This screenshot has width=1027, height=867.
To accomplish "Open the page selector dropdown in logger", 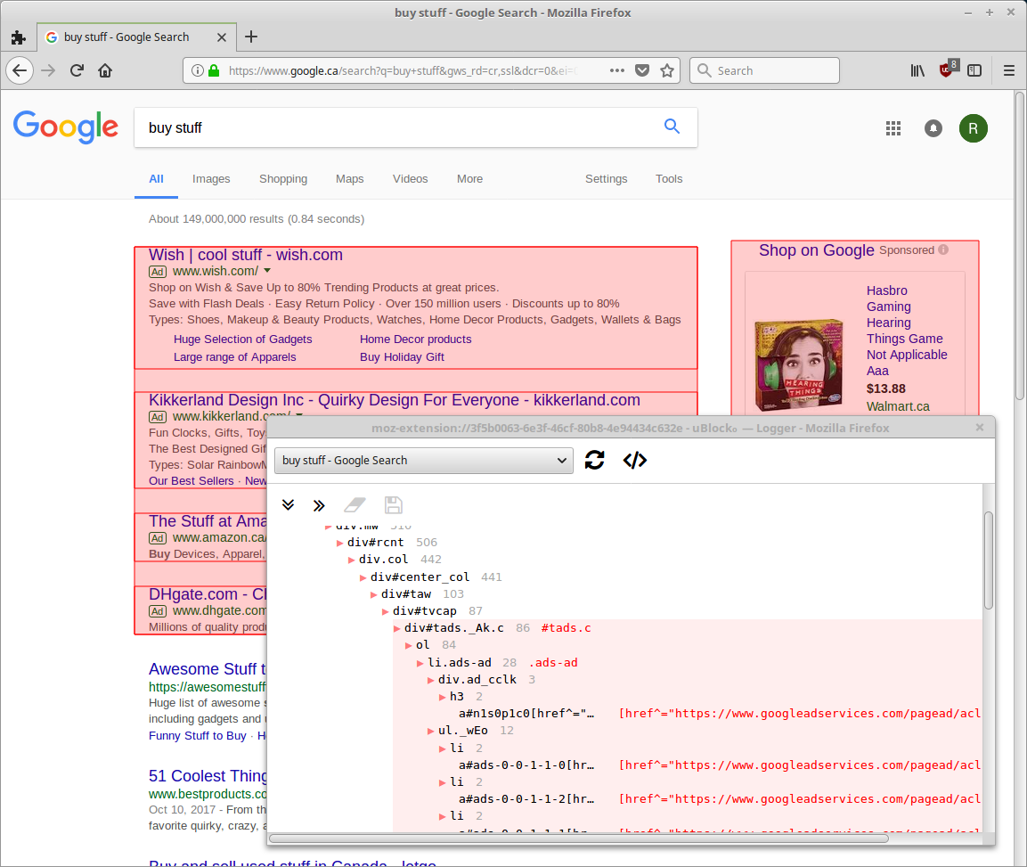I will click(424, 460).
